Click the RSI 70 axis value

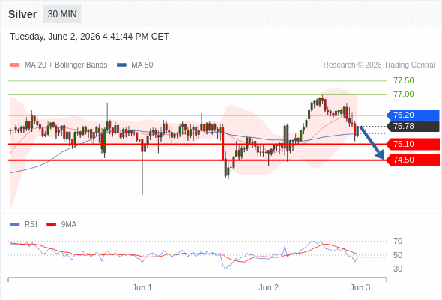coord(398,241)
